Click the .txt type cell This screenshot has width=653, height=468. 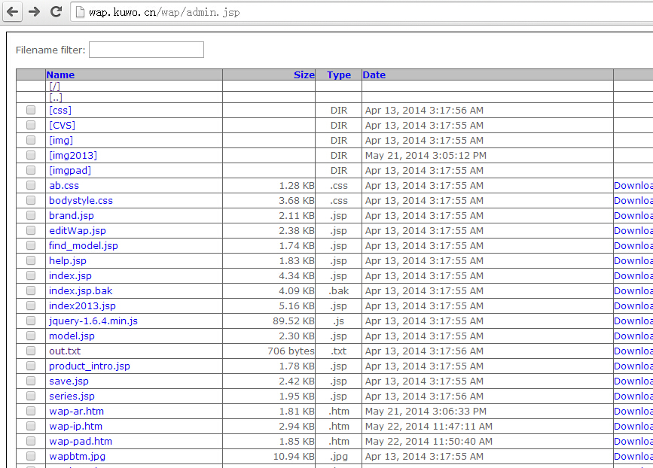point(339,351)
